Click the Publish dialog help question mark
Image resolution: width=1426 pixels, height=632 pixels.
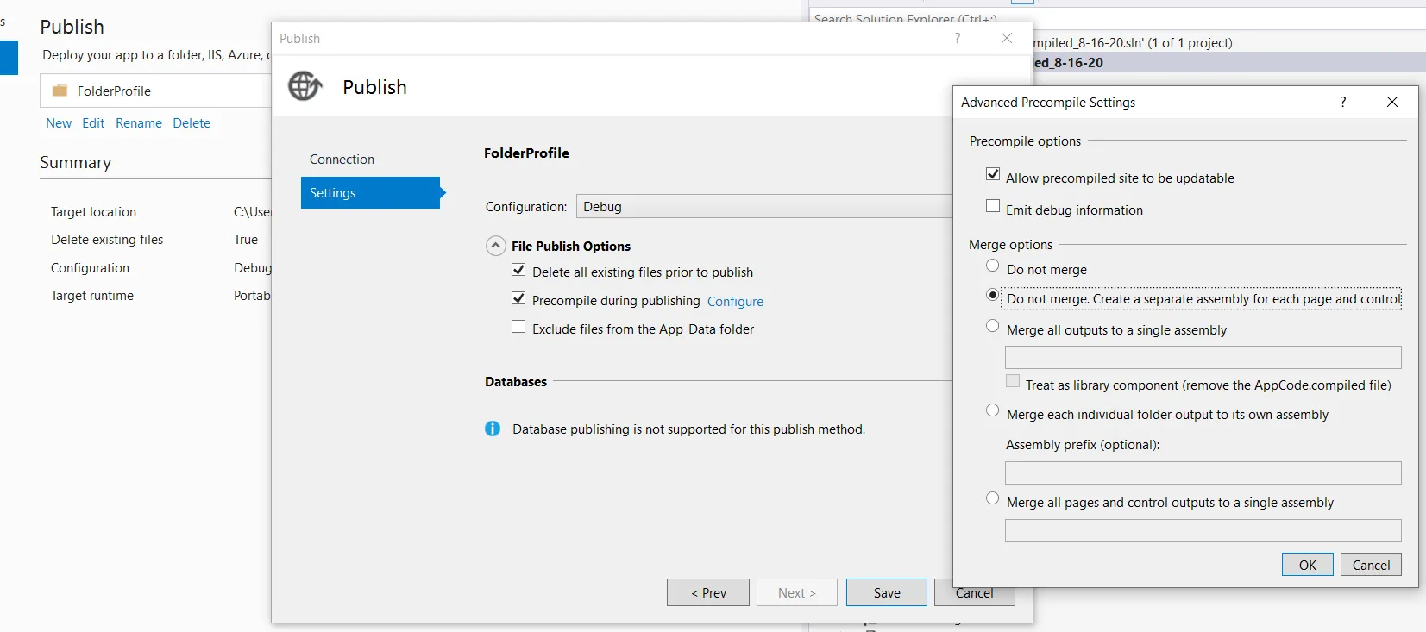(957, 38)
